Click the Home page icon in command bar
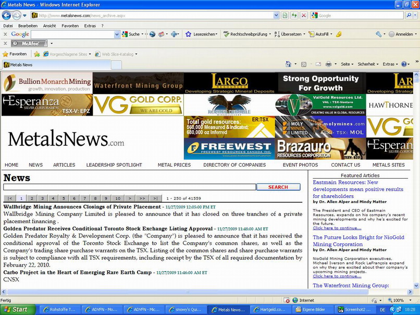The width and height of the screenshot is (420, 315). pos(288,64)
